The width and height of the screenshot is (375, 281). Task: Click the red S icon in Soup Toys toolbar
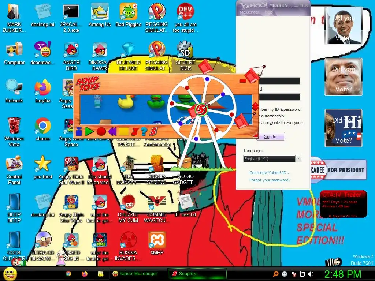[x=153, y=131]
